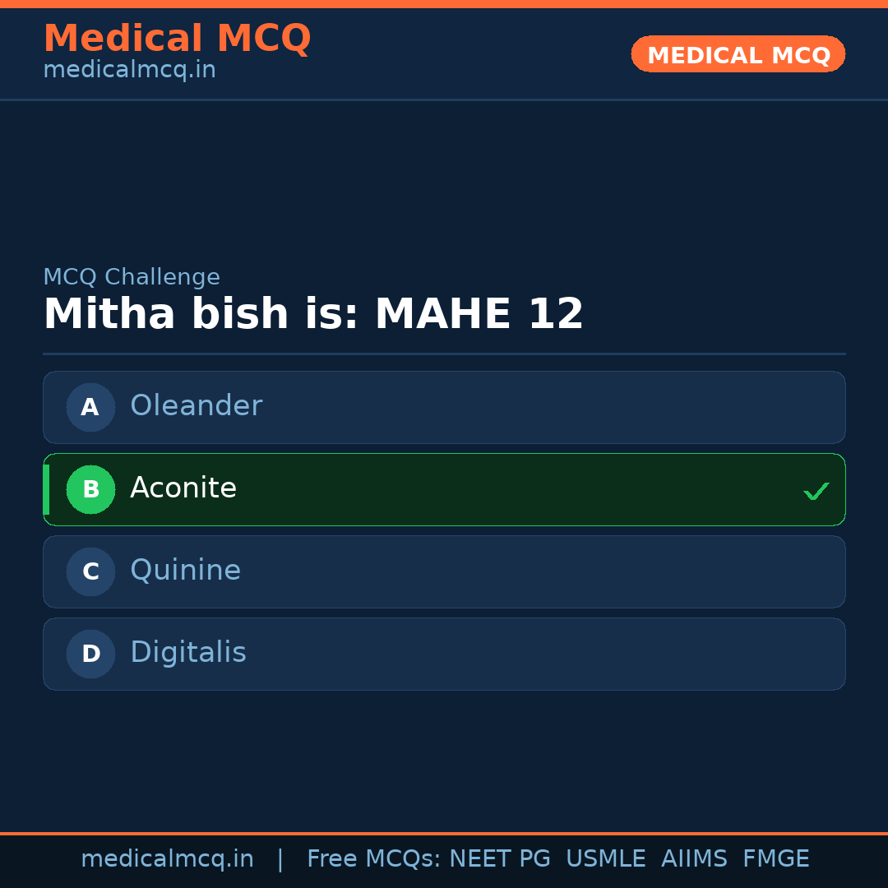The height and width of the screenshot is (888, 888).
Task: Select the Quinine answer option
Action: point(444,571)
